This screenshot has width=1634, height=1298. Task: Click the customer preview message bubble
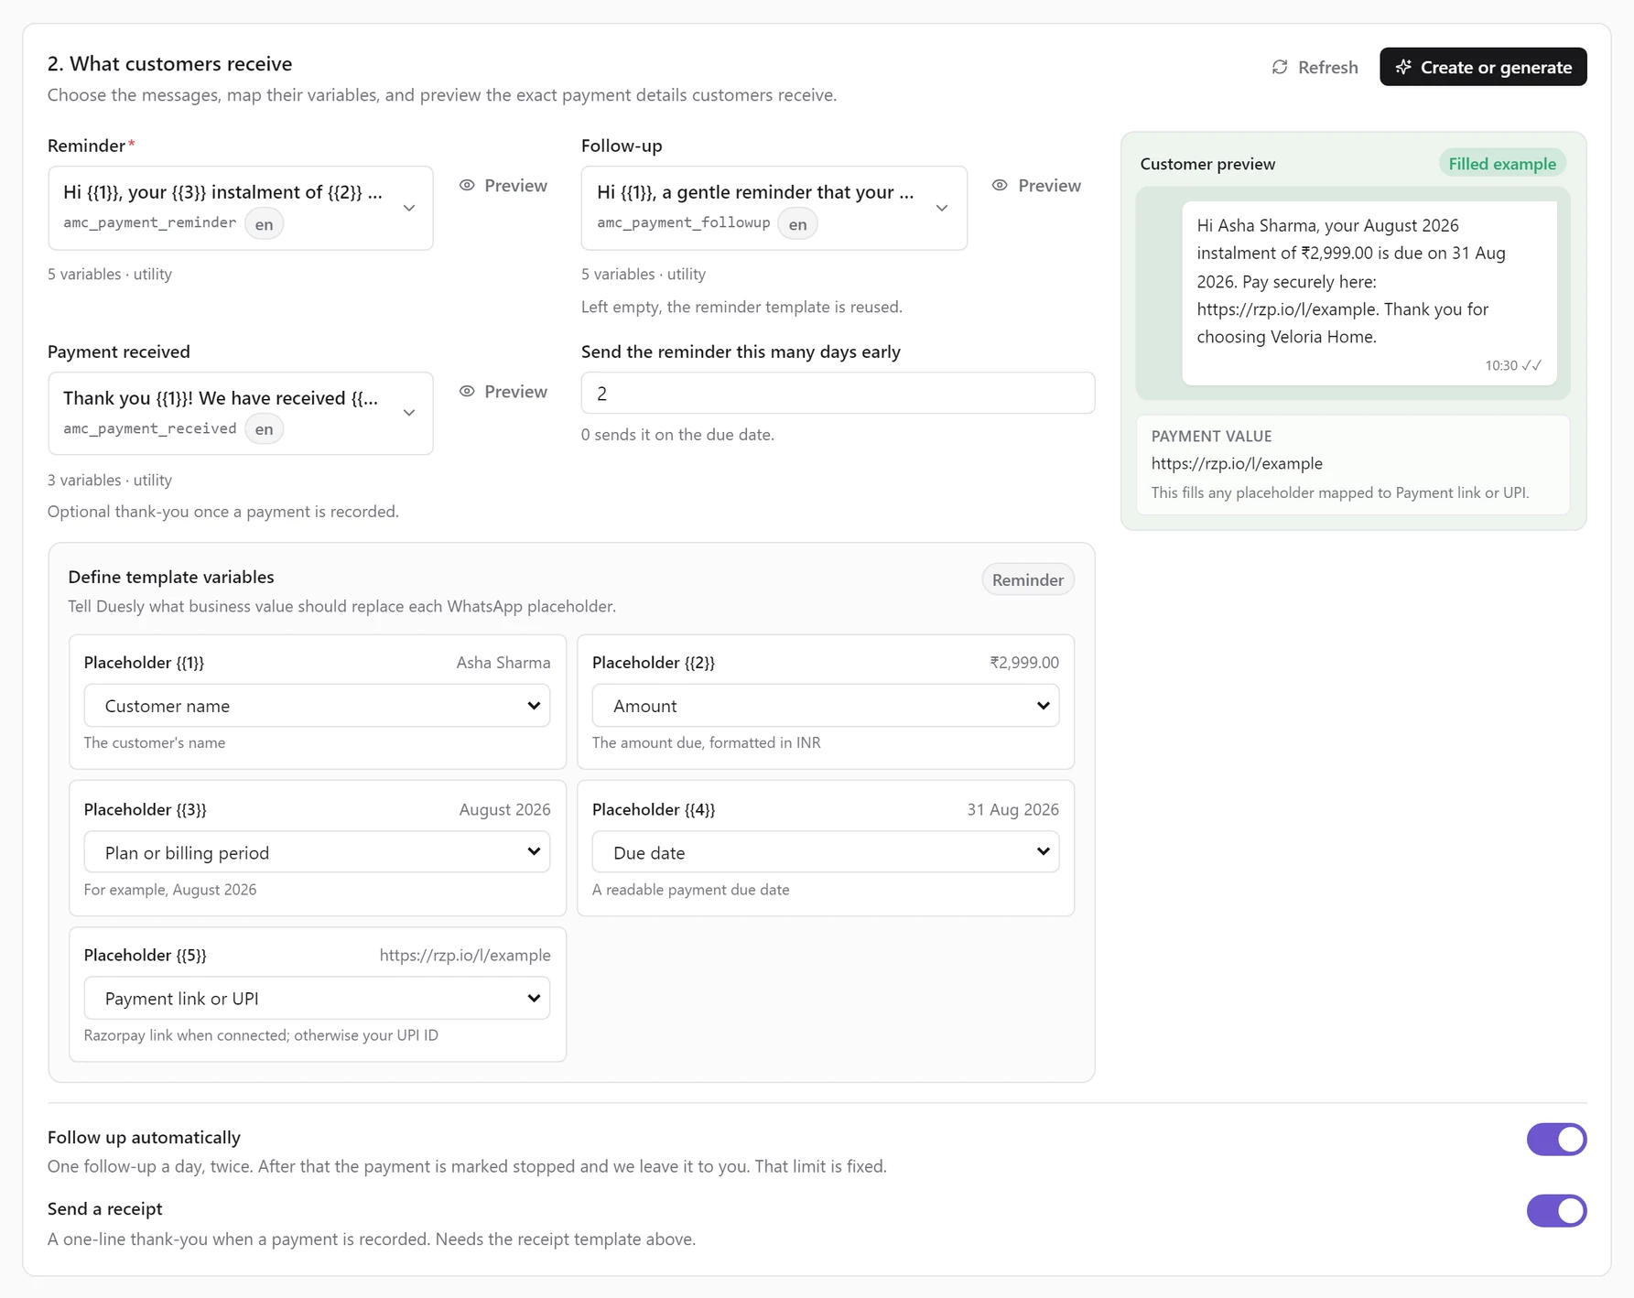tap(1369, 293)
